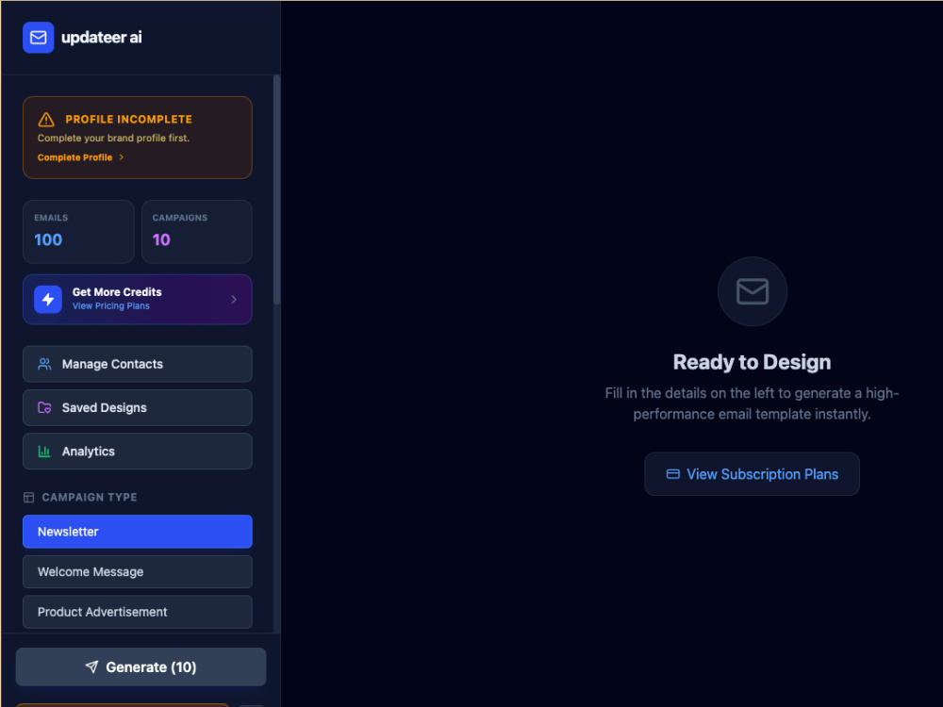
Task: Click the updateer ai envelope logo icon
Action: (39, 38)
